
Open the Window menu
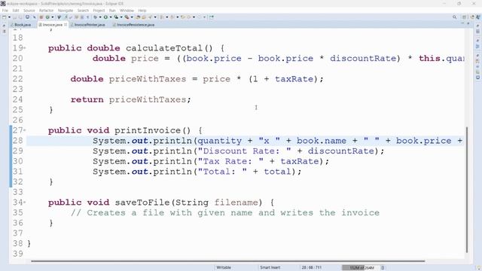click(x=127, y=11)
